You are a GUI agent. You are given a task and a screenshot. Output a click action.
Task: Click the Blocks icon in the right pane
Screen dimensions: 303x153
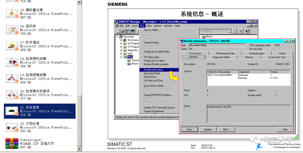click(204, 36)
